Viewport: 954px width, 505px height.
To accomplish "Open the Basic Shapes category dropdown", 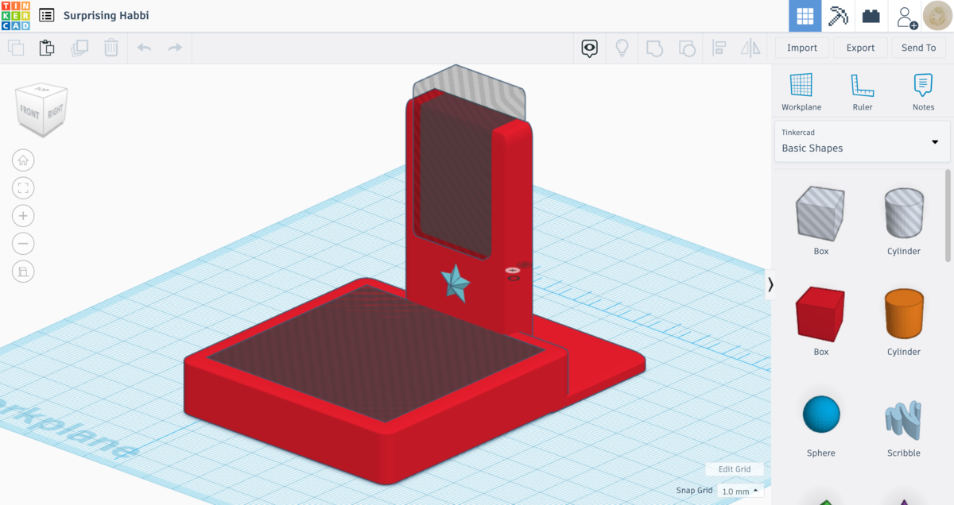I will (x=863, y=141).
